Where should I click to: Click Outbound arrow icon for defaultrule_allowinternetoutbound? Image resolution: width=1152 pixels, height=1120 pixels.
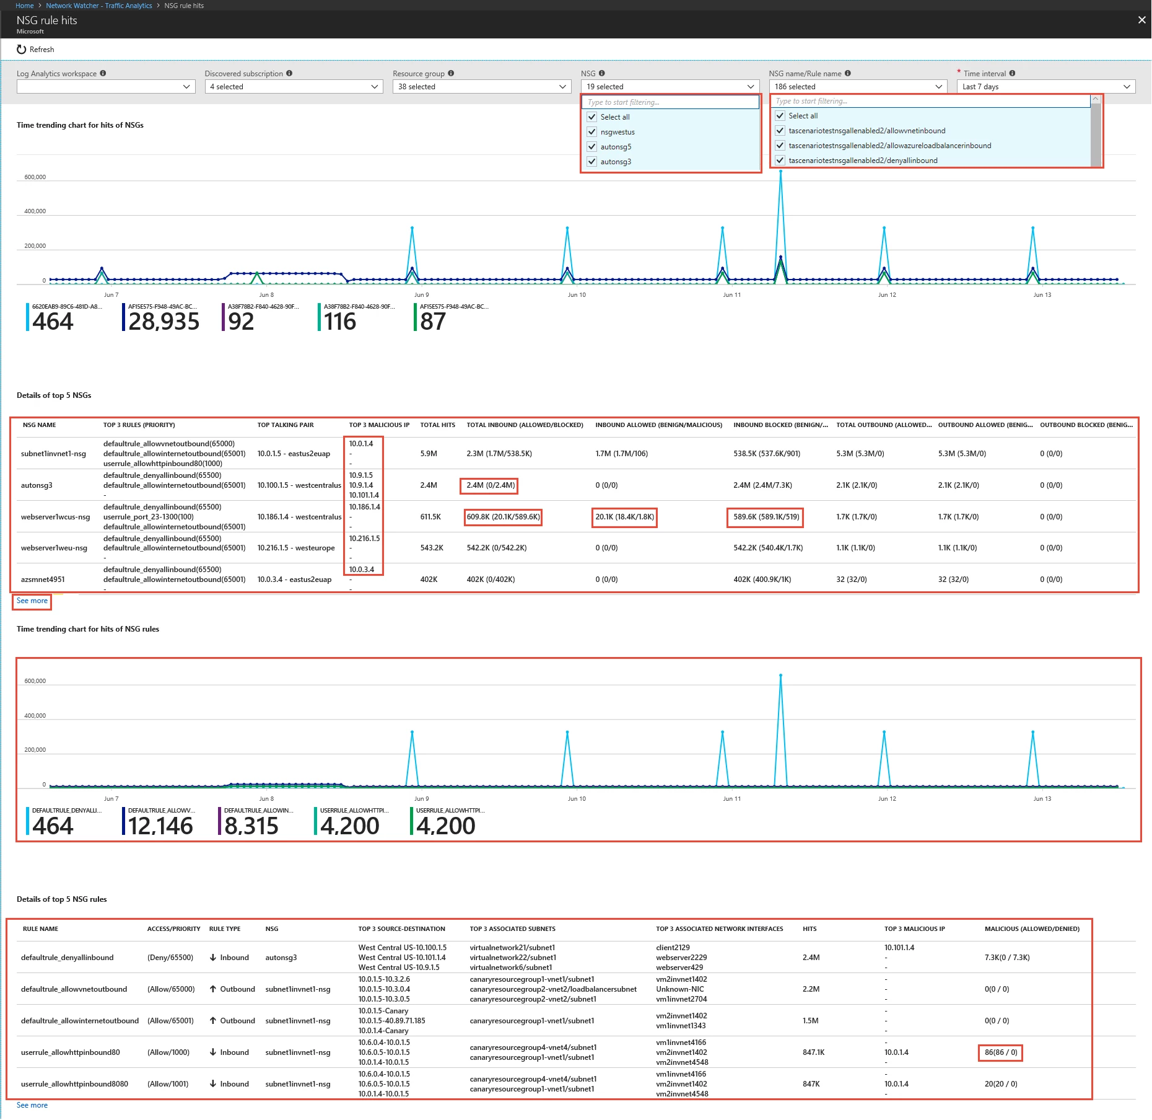[213, 1021]
